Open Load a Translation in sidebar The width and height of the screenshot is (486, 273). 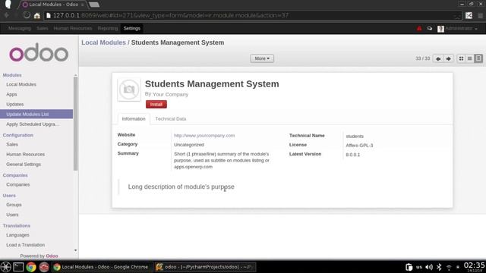[25, 245]
